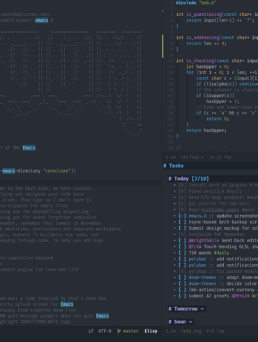Click the 1.4k size beside todo.org
The image size is (258, 342).
tap(171, 331)
